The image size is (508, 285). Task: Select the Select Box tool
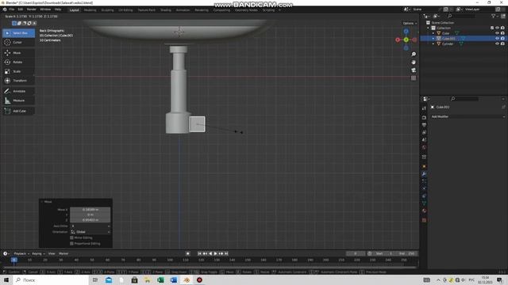(19, 33)
